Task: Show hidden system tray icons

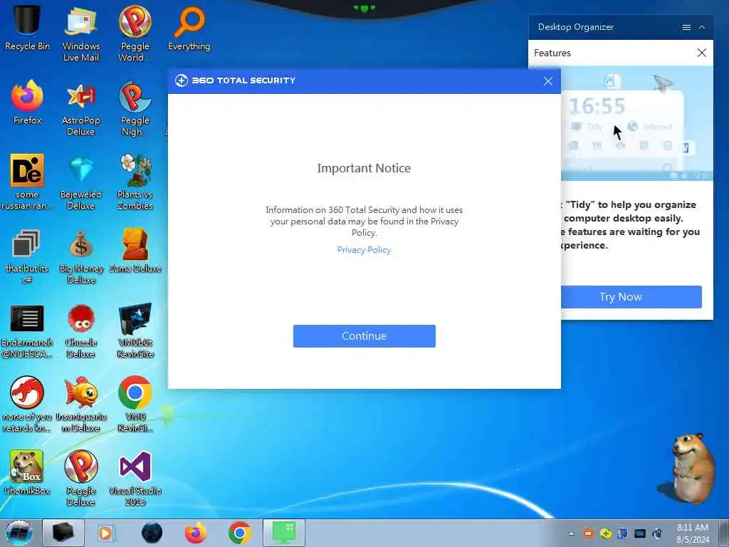Action: 572,533
